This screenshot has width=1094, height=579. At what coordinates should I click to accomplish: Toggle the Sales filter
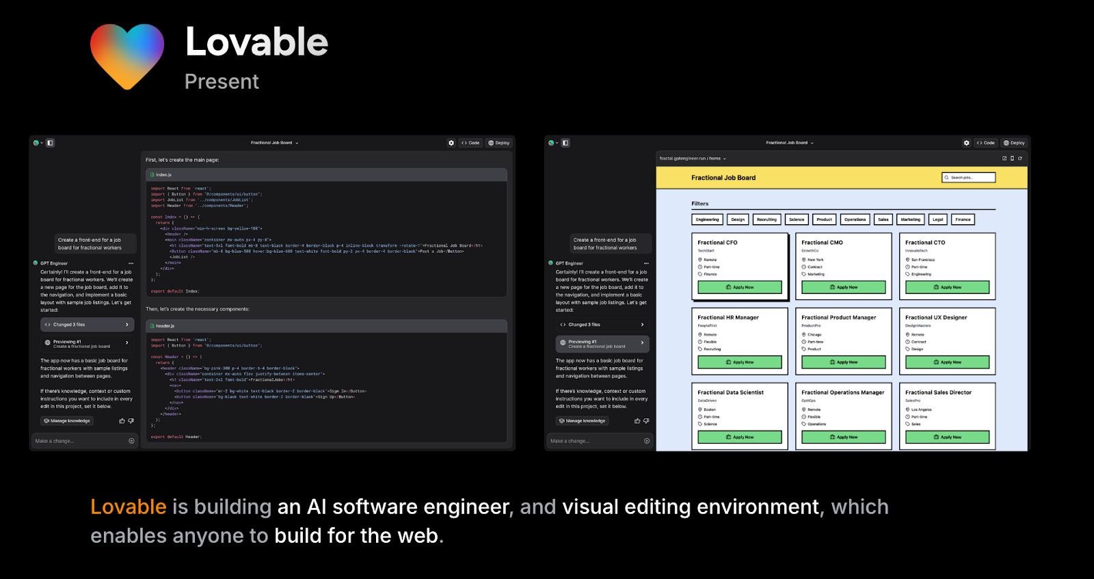pyautogui.click(x=883, y=219)
